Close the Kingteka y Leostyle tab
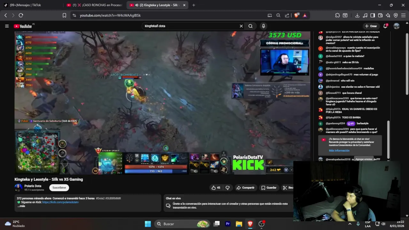This screenshot has height=230, width=409. [x=184, y=5]
